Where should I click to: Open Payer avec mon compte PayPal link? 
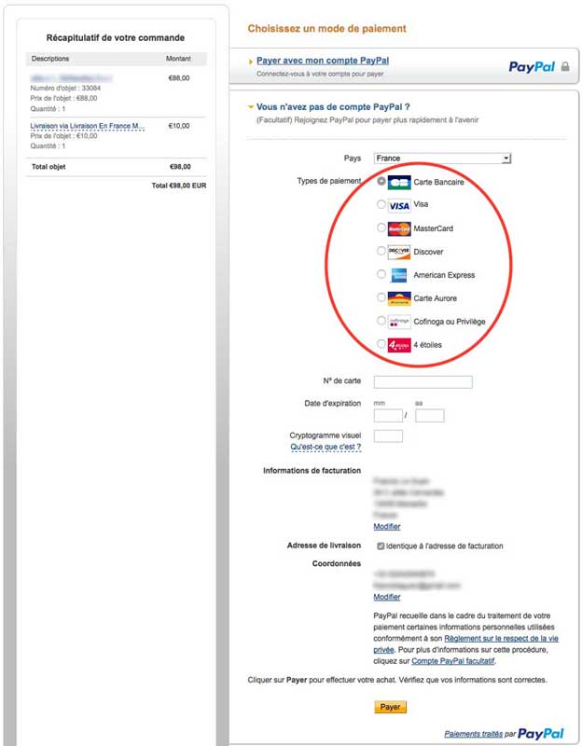[x=322, y=61]
